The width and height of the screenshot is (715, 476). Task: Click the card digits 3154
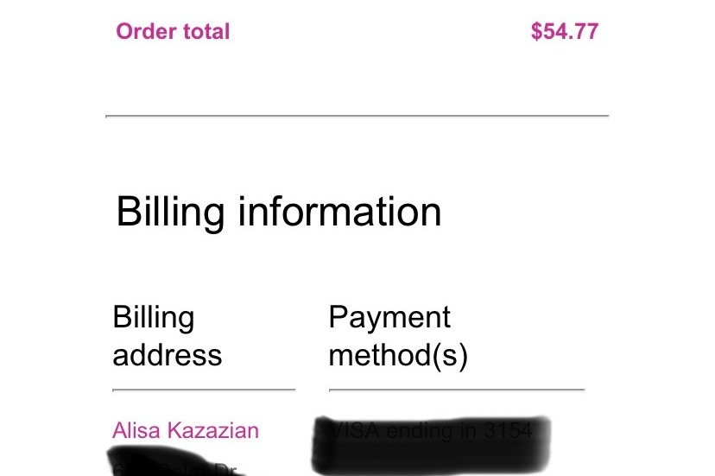[507, 431]
